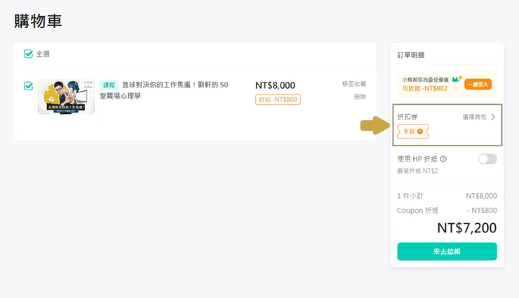This screenshot has width=519, height=298.
Task: Click the frog mascot icon in promo banner
Action: pyautogui.click(x=457, y=79)
